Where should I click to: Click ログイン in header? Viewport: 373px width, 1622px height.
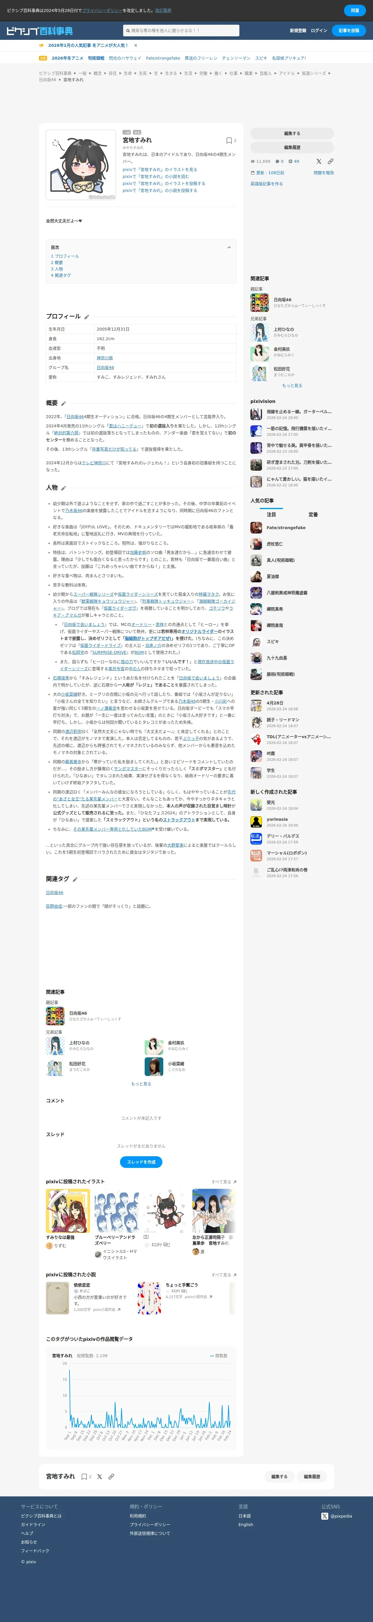pyautogui.click(x=319, y=31)
